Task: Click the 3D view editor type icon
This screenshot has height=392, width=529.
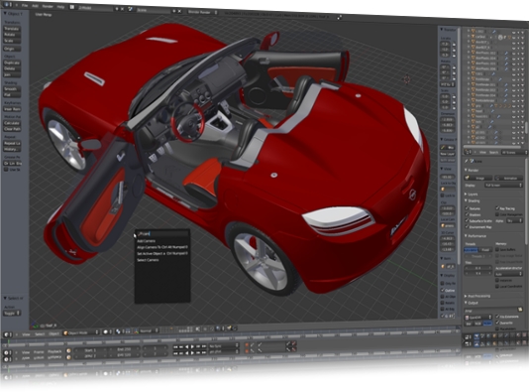Action: pyautogui.click(x=6, y=334)
